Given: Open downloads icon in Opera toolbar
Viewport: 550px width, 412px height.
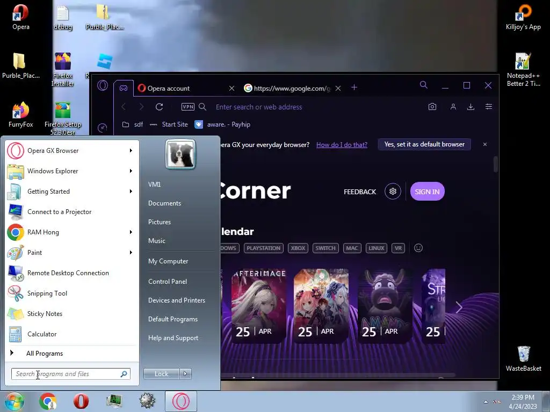Looking at the screenshot, I should pyautogui.click(x=471, y=107).
